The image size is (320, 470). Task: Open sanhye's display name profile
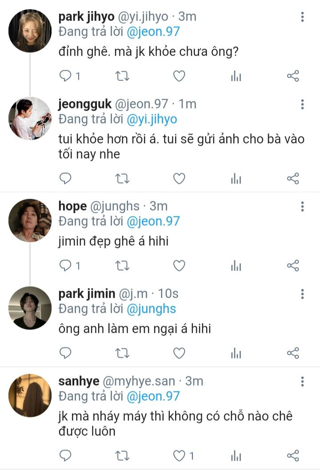click(x=79, y=381)
